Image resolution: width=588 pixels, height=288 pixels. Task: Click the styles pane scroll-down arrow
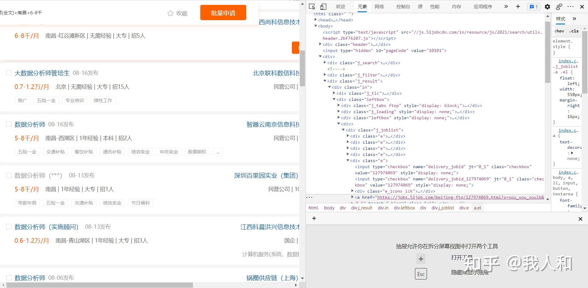point(585,208)
